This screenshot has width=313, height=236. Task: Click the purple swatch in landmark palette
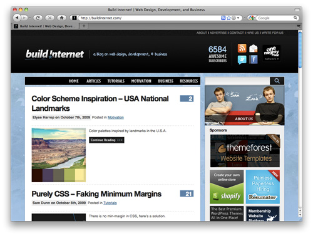pyautogui.click(x=48, y=175)
